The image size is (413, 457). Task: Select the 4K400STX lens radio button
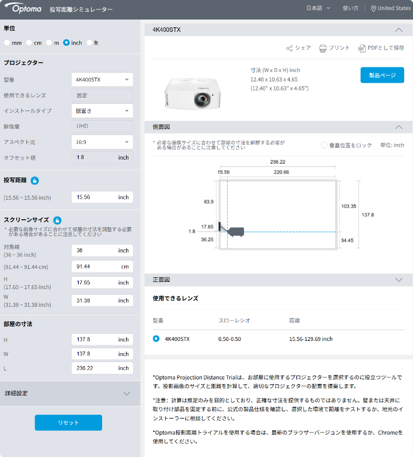pos(156,339)
